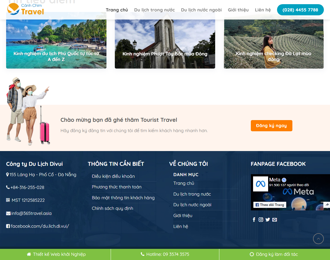330x260 pixels.
Task: Click the home icon beside Thiết kế Web khởi Nghiệp
Action: tap(28, 254)
